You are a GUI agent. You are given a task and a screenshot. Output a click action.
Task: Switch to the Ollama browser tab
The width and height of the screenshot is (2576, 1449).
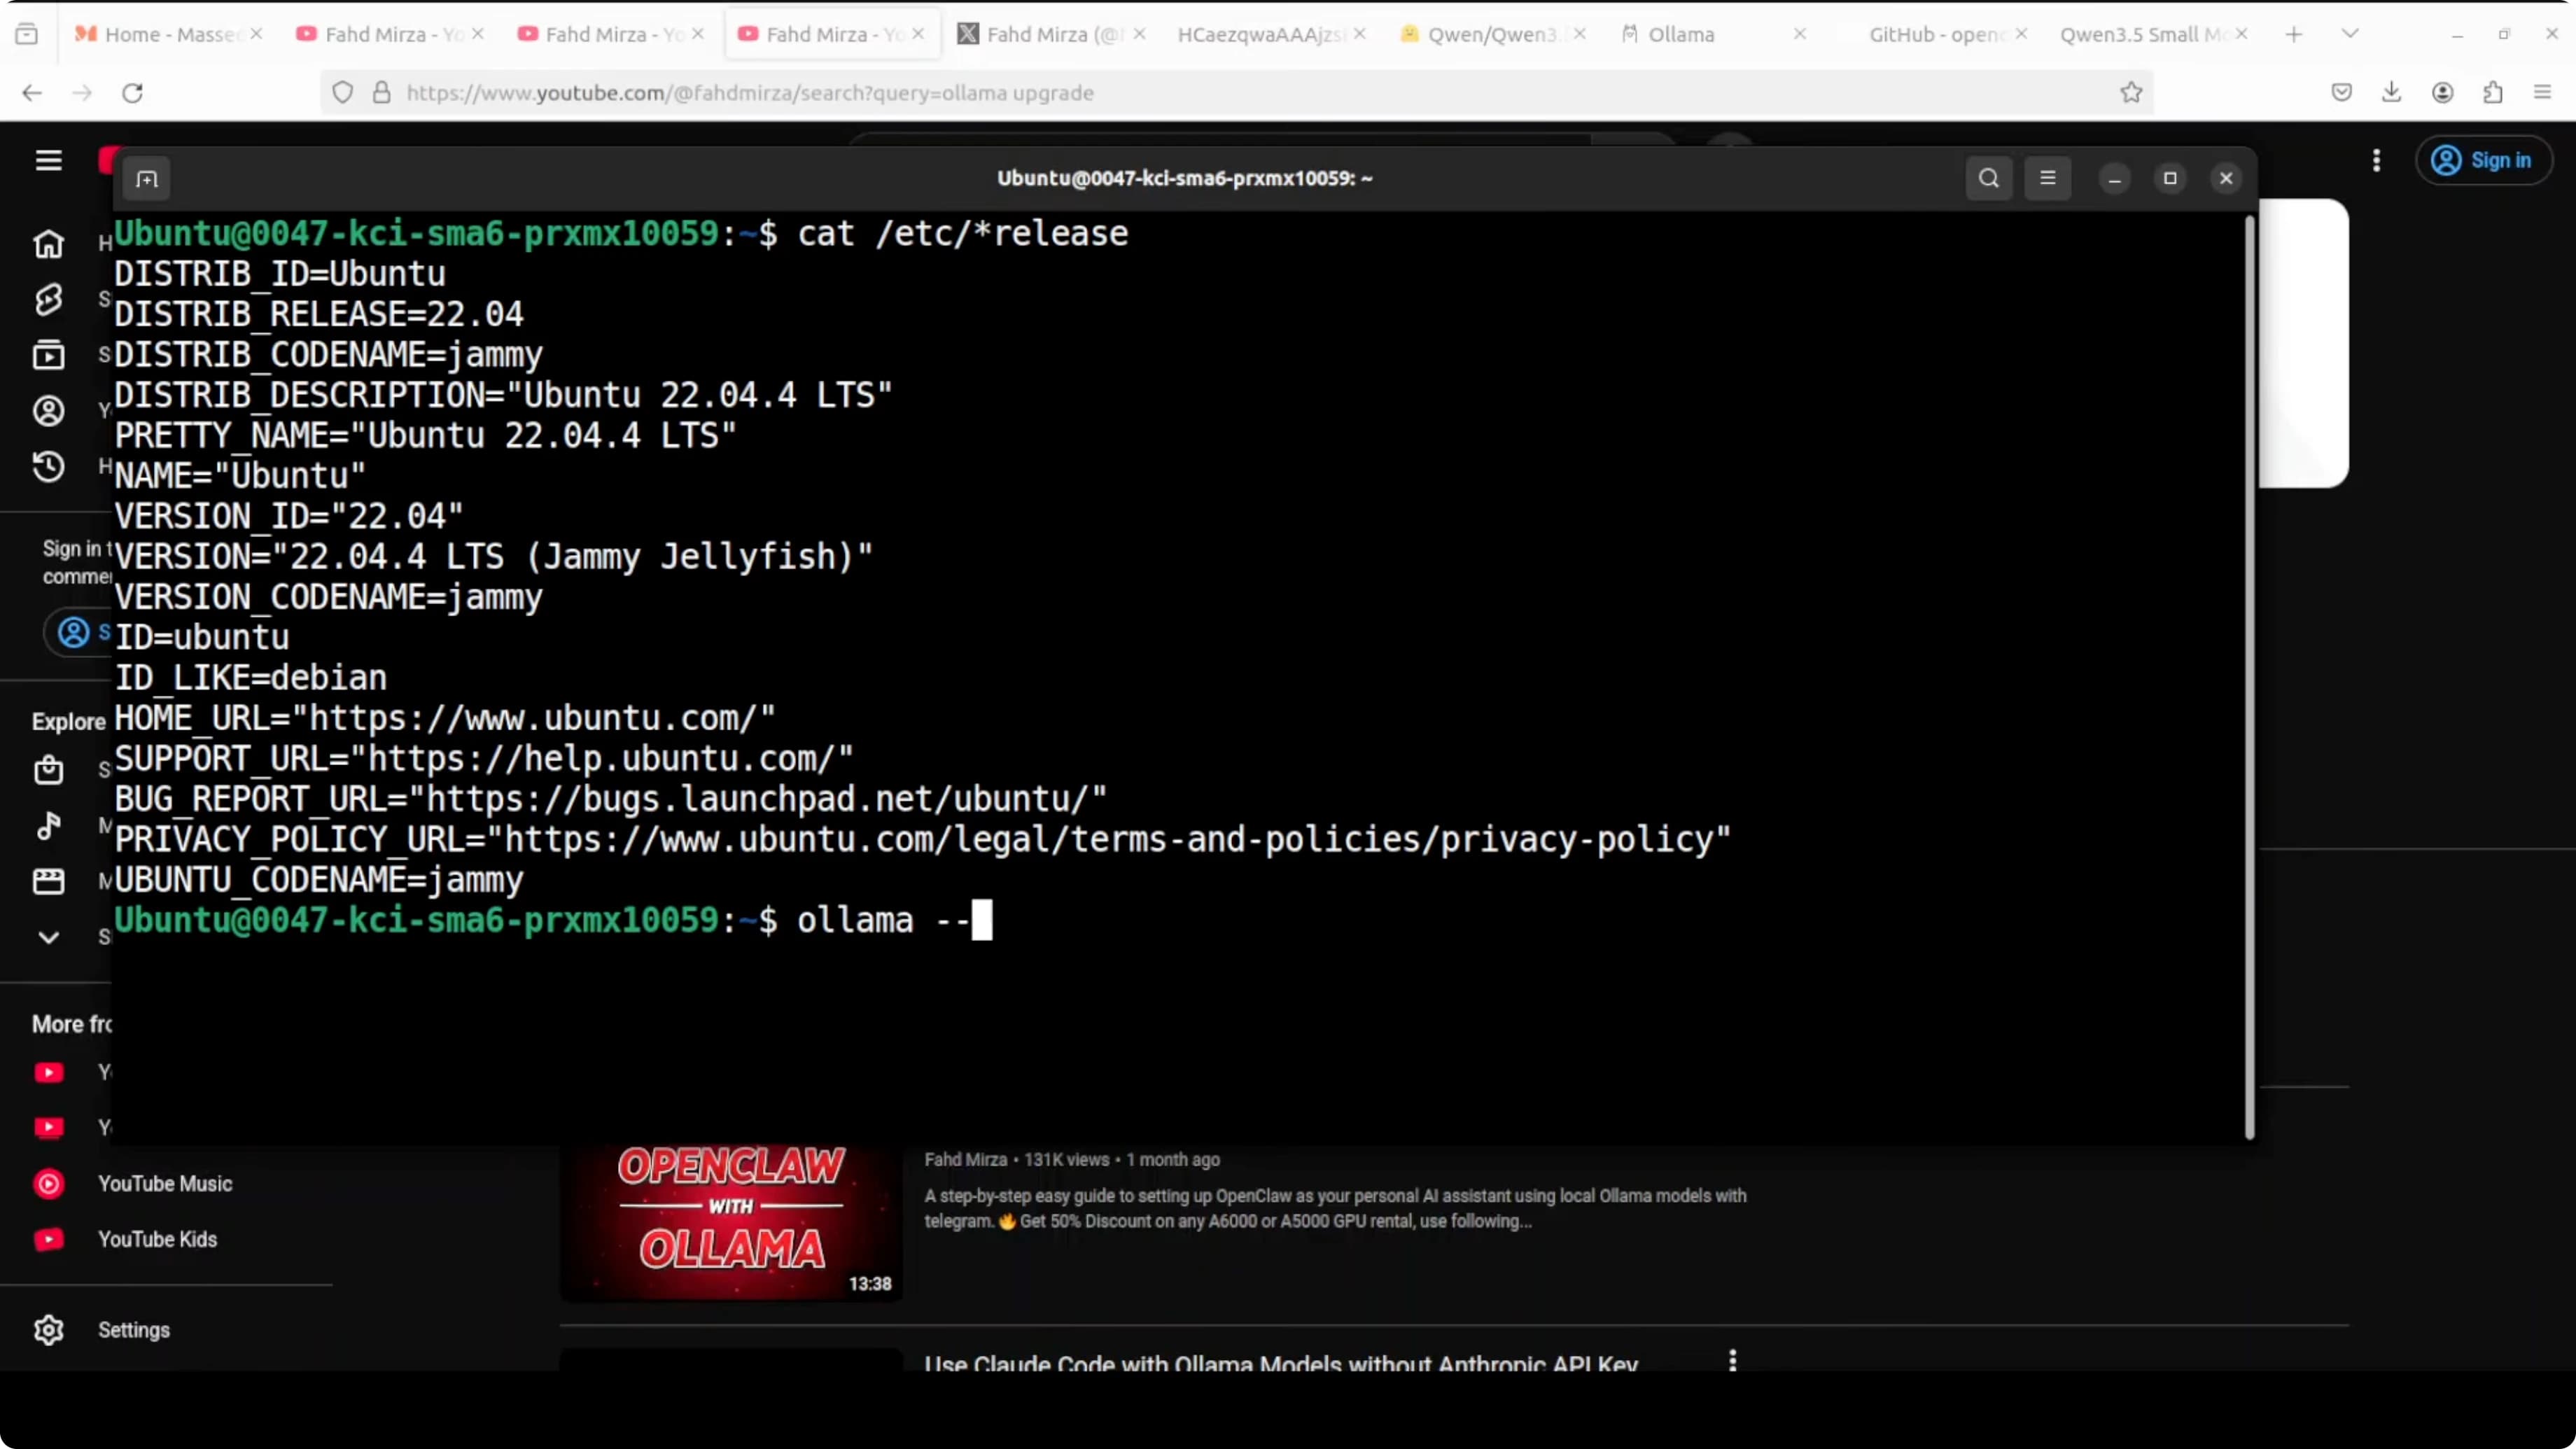pos(1680,35)
